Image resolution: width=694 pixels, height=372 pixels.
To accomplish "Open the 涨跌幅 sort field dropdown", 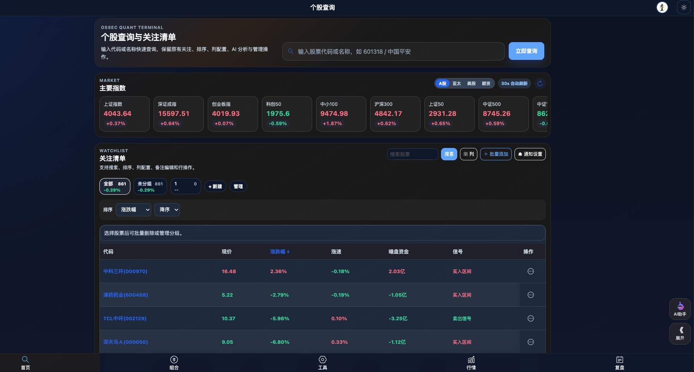I will [x=133, y=210].
